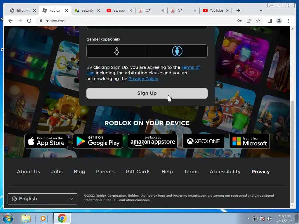
Task: Open the Chrome profile avatar
Action: (x=279, y=21)
